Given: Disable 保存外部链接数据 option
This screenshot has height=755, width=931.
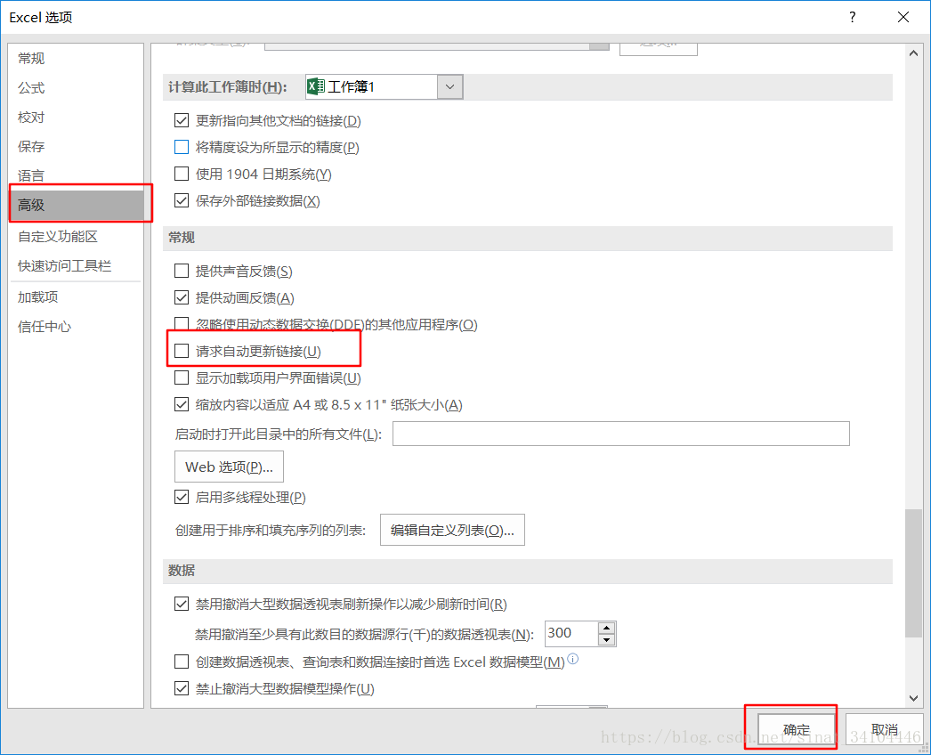Looking at the screenshot, I should [x=182, y=201].
